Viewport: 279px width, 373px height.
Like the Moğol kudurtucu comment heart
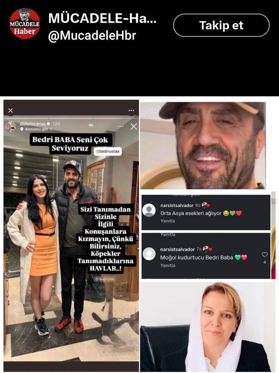tap(265, 255)
